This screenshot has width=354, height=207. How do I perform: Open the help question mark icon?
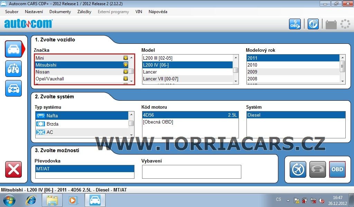313,24
